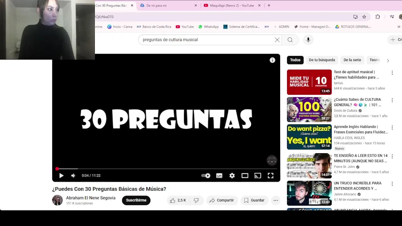The width and height of the screenshot is (402, 226).
Task: Open Dosis de Cultura channel name
Action: pos(345,111)
